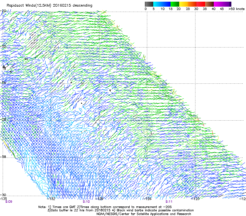
Task: Click the '-126' longitude axis label
Action: [x=147, y=199]
